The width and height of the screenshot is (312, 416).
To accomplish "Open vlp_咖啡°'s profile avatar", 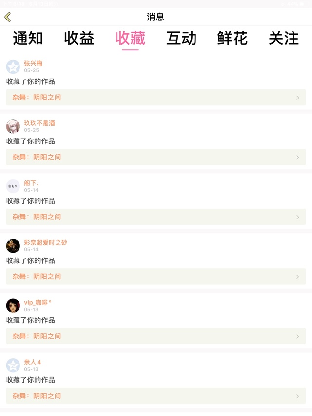I will click(x=13, y=305).
